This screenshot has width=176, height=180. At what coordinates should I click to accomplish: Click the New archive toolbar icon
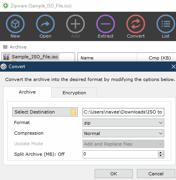coord(15,24)
